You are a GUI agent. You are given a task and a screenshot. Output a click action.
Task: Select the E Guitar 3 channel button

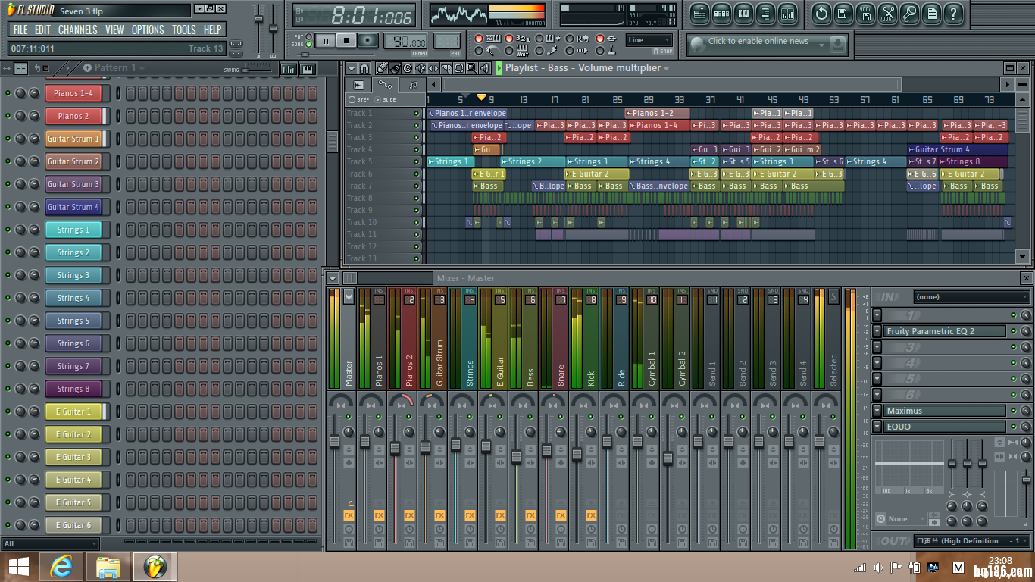tap(73, 457)
